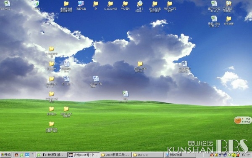
Task: Click the QQ icon in system tray
Action: pyautogui.click(x=212, y=155)
